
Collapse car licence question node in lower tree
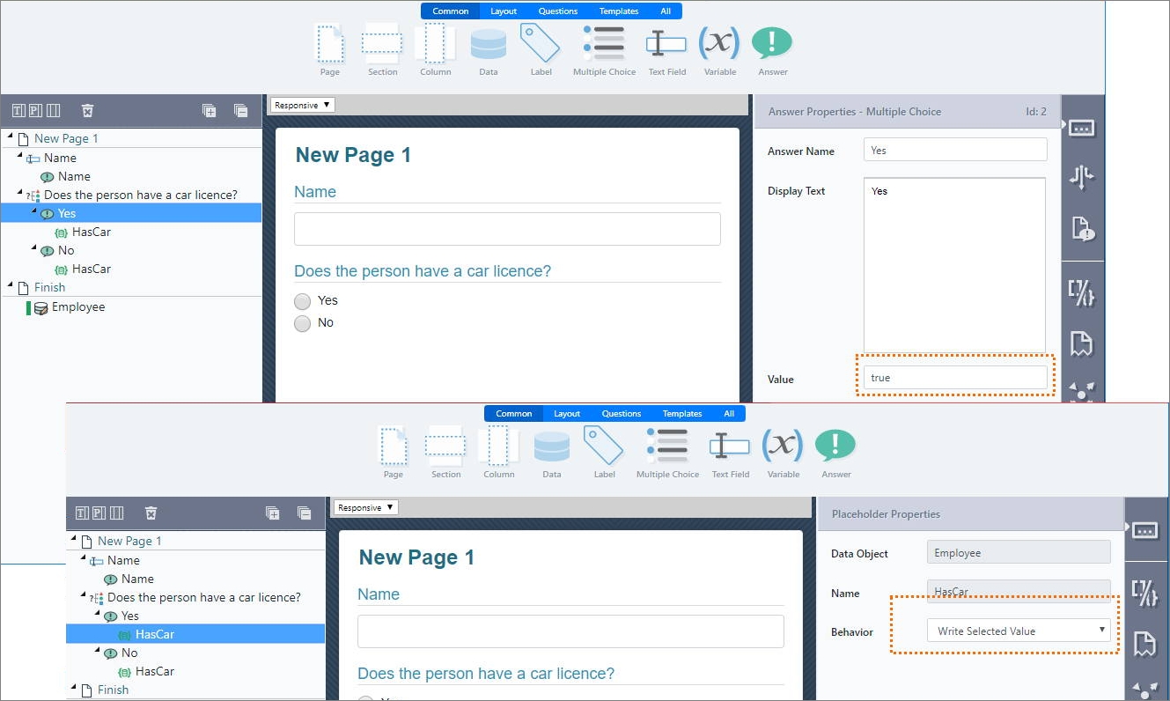(84, 594)
